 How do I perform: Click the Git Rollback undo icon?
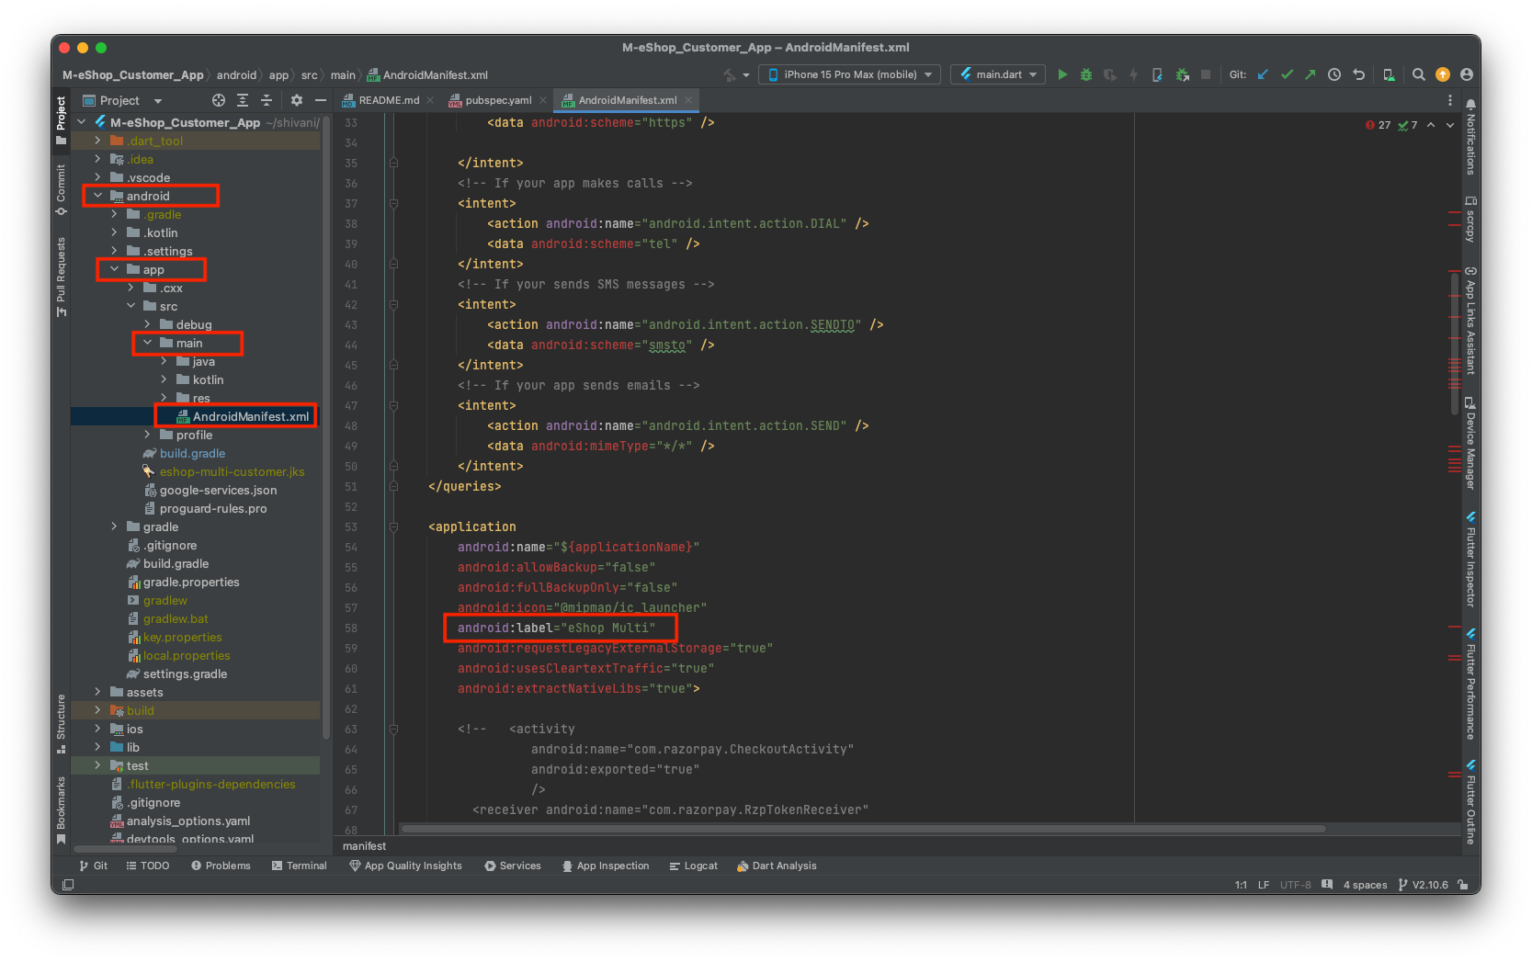point(1358,74)
